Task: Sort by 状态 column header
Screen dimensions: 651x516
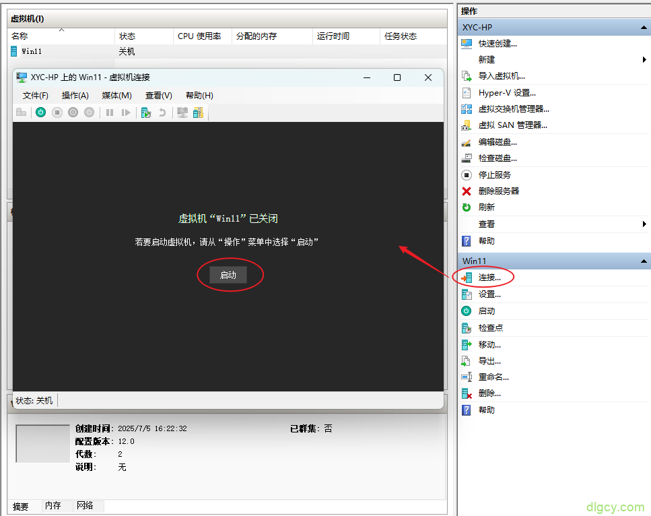Action: click(x=143, y=36)
